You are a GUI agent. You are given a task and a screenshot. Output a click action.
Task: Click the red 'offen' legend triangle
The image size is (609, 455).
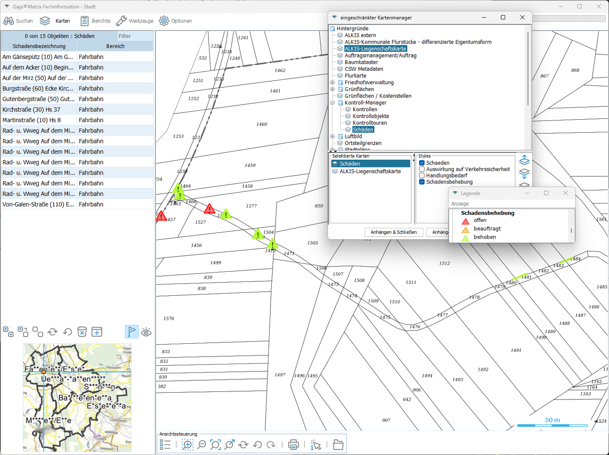click(466, 221)
